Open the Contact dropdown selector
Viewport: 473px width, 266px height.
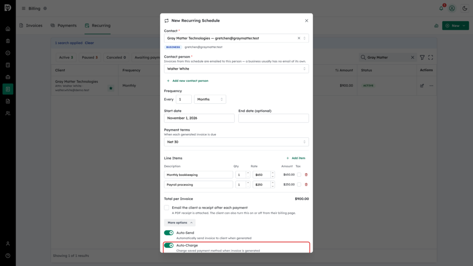point(236,38)
